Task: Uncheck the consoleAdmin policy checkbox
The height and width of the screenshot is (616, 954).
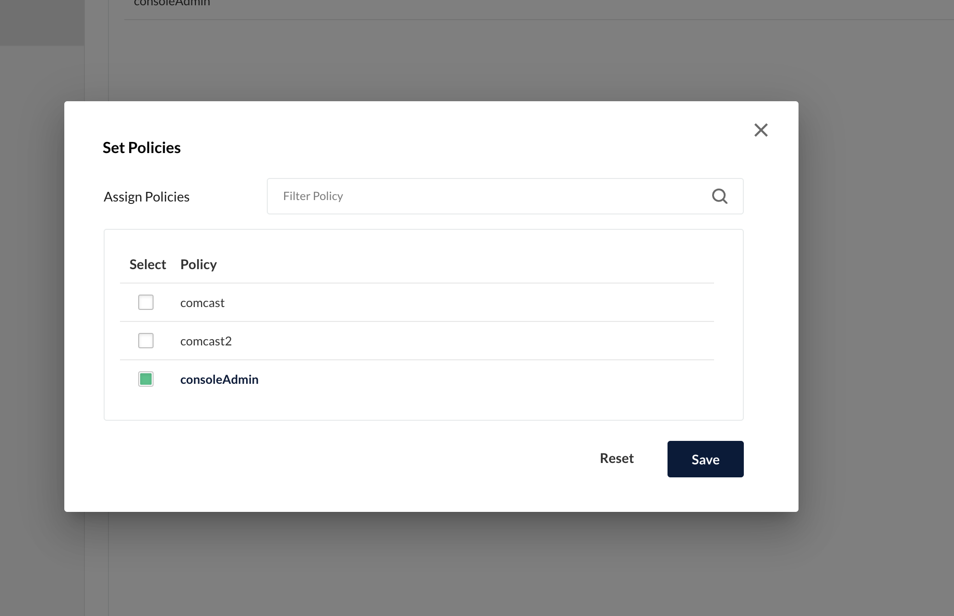Action: 146,379
